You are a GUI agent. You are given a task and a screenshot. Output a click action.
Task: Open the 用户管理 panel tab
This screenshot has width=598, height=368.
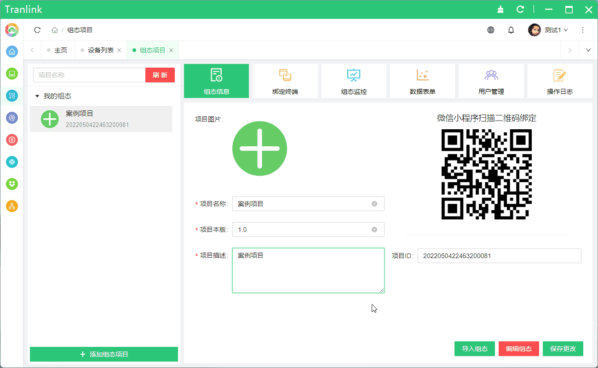click(491, 81)
